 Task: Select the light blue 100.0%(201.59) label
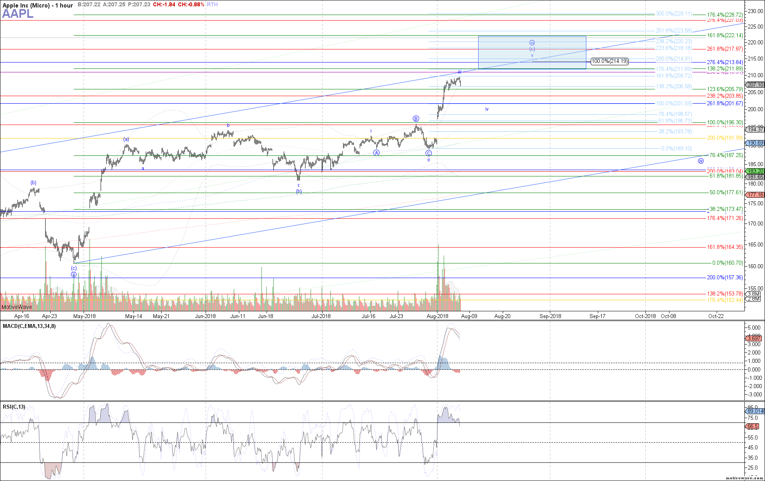coord(674,104)
